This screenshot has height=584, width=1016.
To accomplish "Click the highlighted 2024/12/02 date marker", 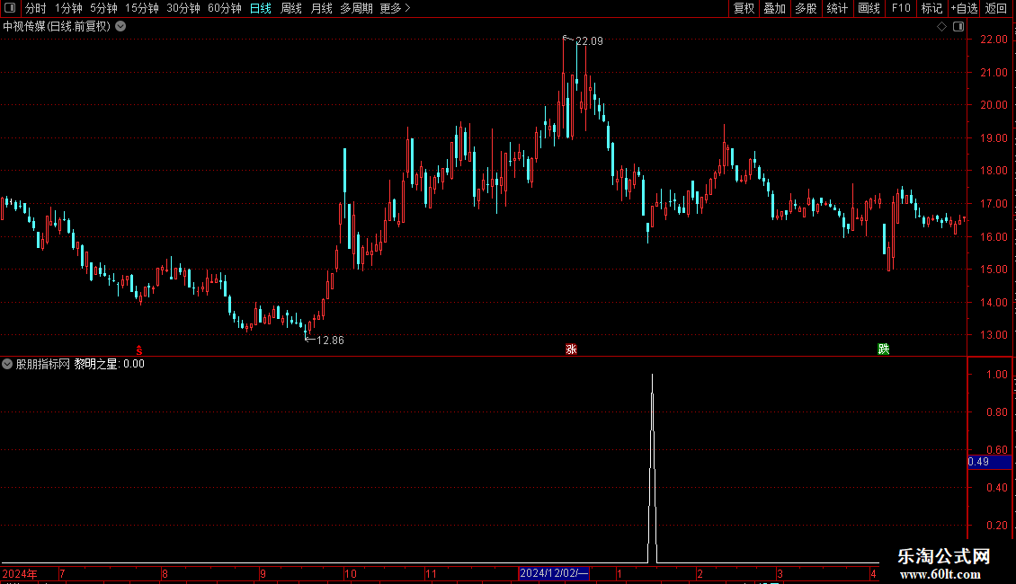I will pyautogui.click(x=554, y=573).
